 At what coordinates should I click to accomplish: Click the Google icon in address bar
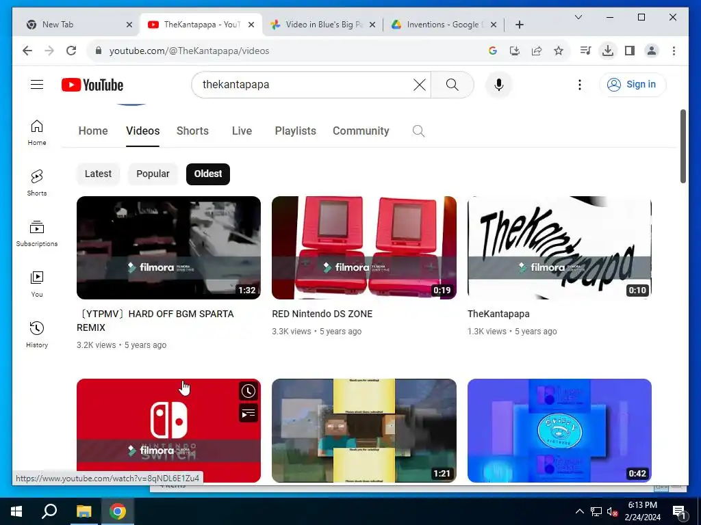(493, 51)
